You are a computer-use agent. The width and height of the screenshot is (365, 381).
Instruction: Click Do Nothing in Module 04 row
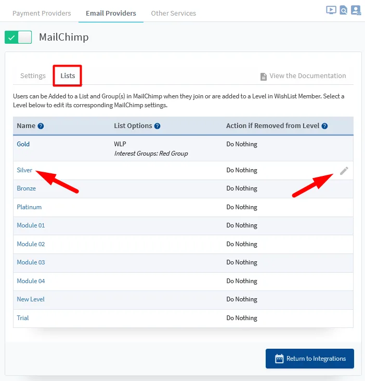(242, 281)
